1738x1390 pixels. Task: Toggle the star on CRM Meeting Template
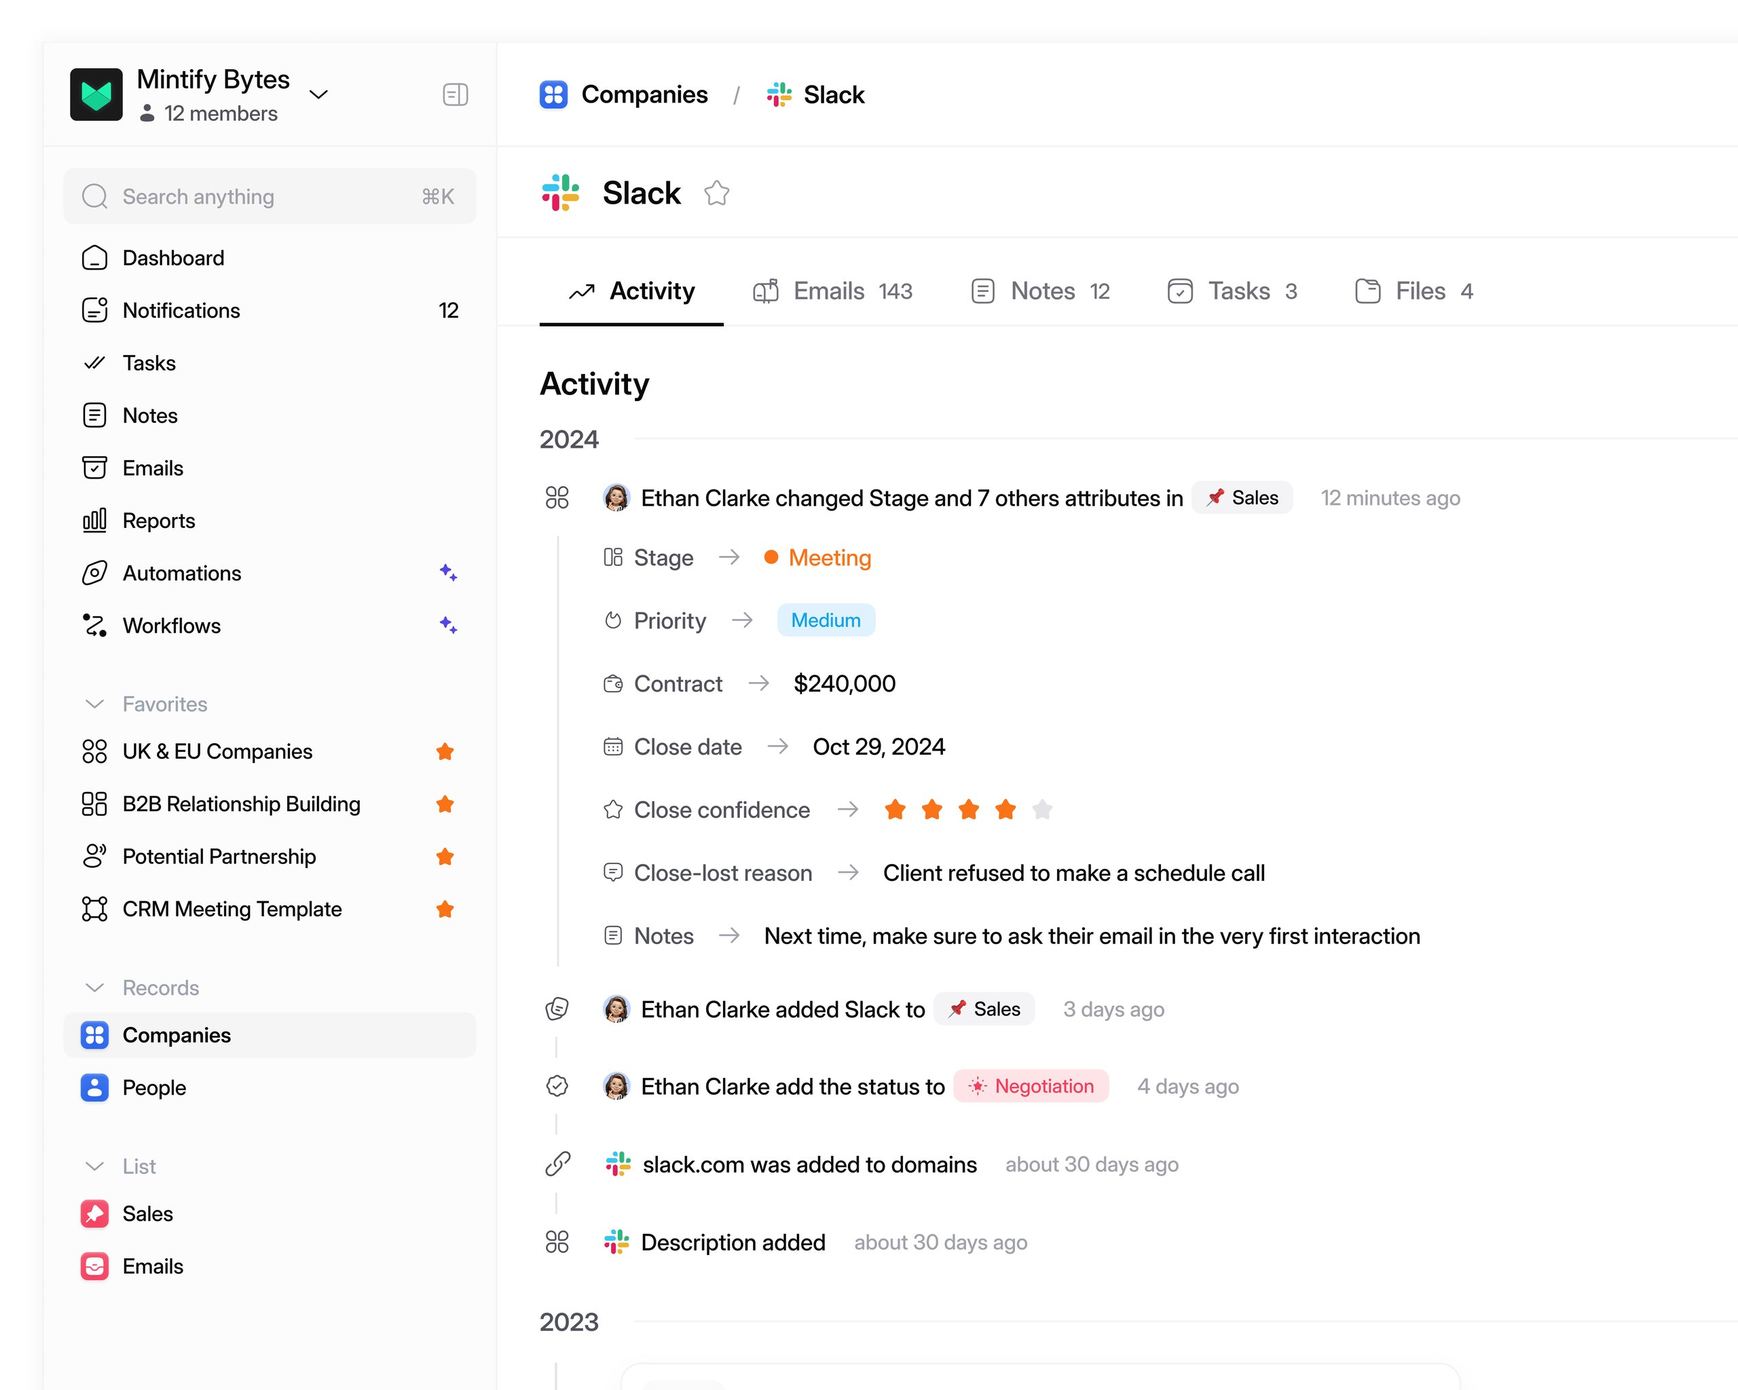(445, 909)
